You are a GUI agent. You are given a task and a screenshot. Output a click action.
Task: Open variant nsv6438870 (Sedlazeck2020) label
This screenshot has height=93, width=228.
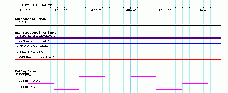(x=35, y=57)
